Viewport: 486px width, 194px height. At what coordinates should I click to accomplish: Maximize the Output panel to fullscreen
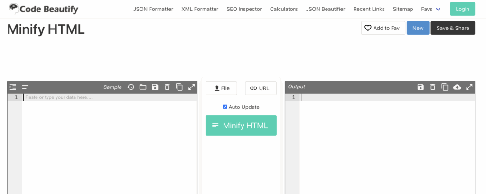(469, 87)
